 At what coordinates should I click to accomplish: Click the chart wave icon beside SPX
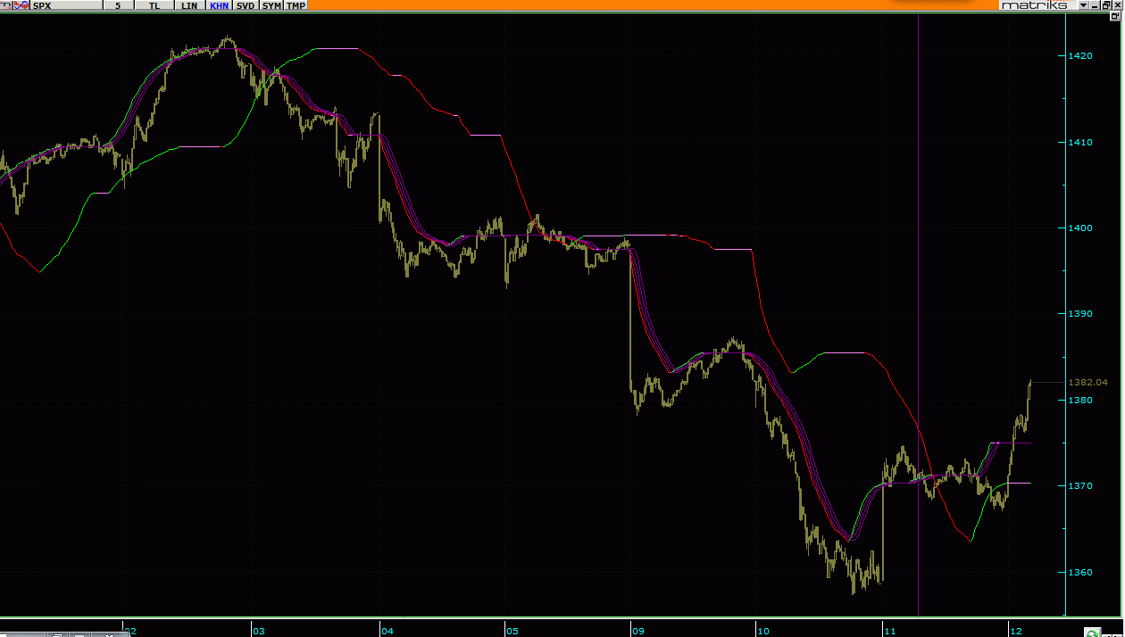pyautogui.click(x=21, y=5)
